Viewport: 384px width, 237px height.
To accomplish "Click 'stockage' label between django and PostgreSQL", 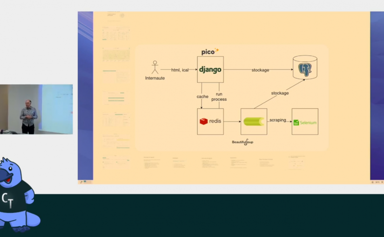I will pyautogui.click(x=260, y=70).
